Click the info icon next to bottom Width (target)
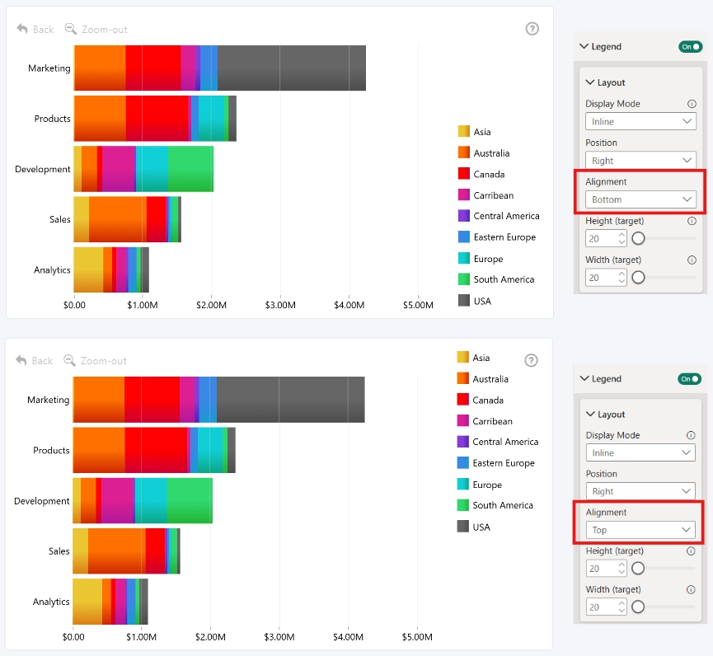The image size is (713, 656). pyautogui.click(x=690, y=589)
